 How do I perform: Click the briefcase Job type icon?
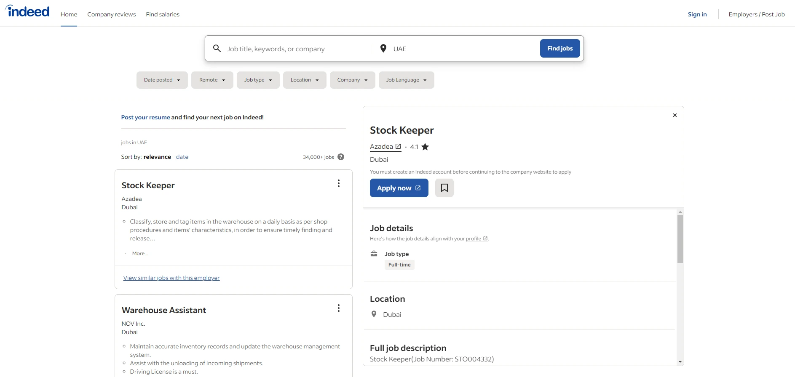click(374, 253)
